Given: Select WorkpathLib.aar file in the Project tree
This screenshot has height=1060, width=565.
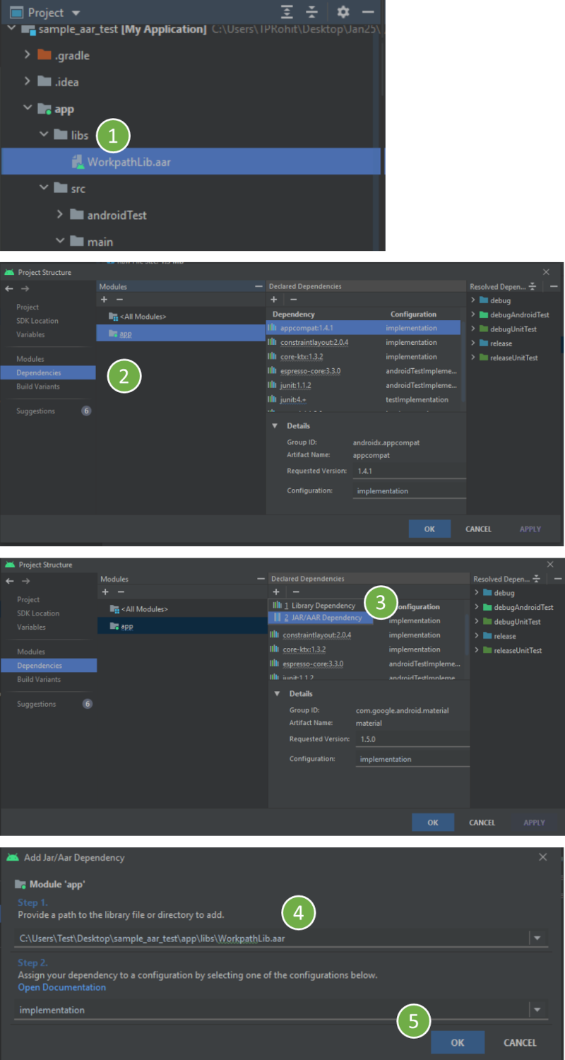Looking at the screenshot, I should [191, 162].
